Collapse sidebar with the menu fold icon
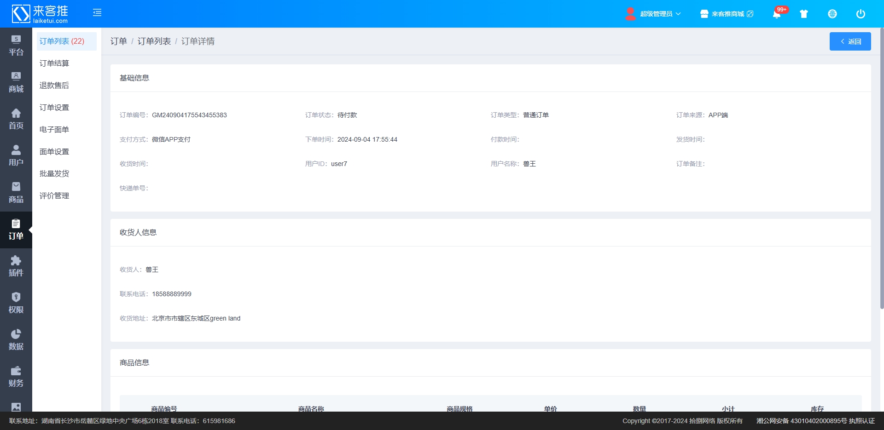The image size is (884, 430). click(97, 12)
